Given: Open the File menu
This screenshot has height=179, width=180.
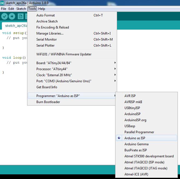Looking at the screenshot, I should pos(4,9).
